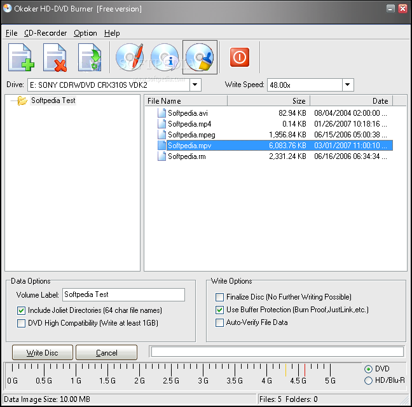This screenshot has width=412, height=407.
Task: Click the burn progress bar
Action: 277,352
